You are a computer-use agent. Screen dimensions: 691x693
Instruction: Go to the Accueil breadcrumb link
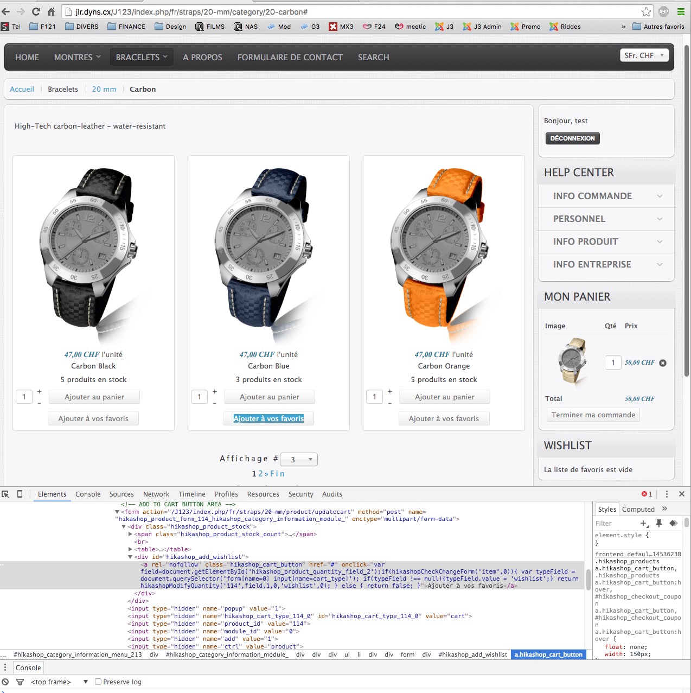point(22,89)
